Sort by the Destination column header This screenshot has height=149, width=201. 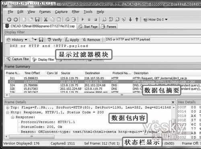pos(92,73)
